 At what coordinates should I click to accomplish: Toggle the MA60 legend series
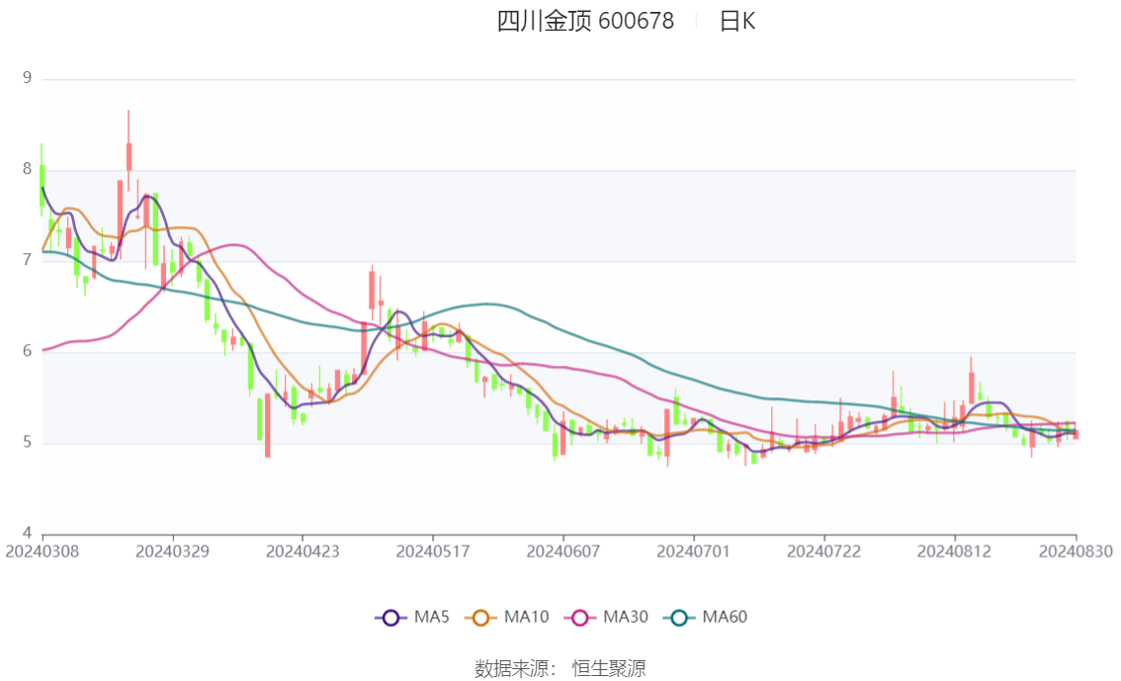(706, 618)
